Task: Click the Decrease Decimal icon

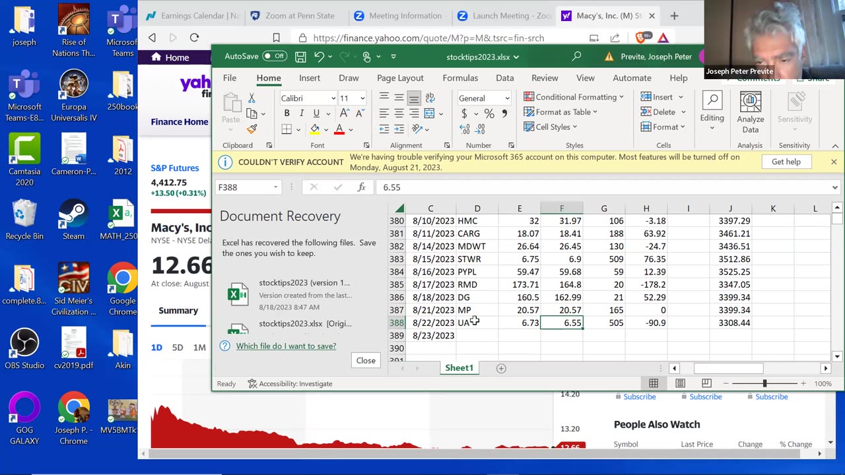Action: point(480,129)
